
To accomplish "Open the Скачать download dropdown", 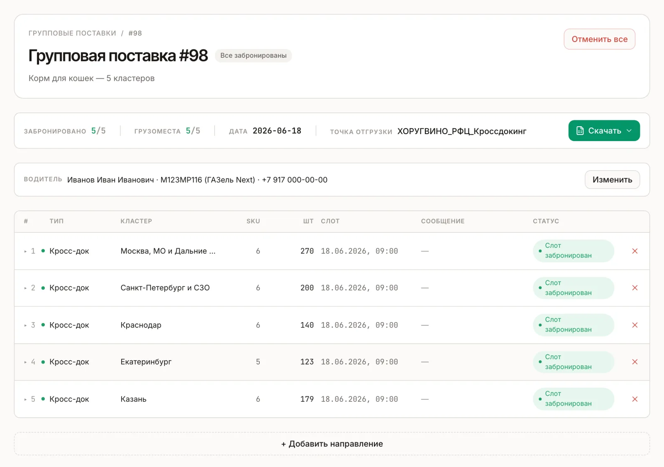I will [604, 131].
